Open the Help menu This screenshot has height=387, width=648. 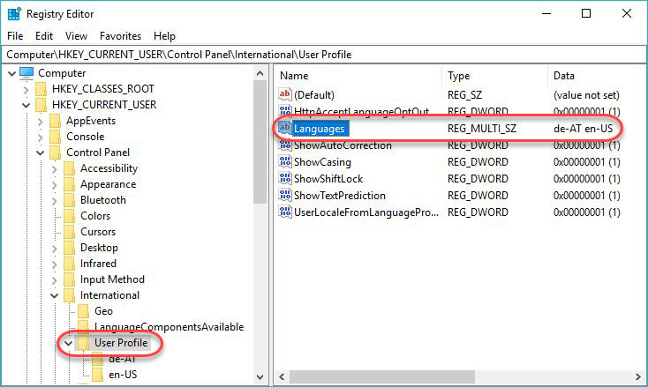pyautogui.click(x=164, y=36)
